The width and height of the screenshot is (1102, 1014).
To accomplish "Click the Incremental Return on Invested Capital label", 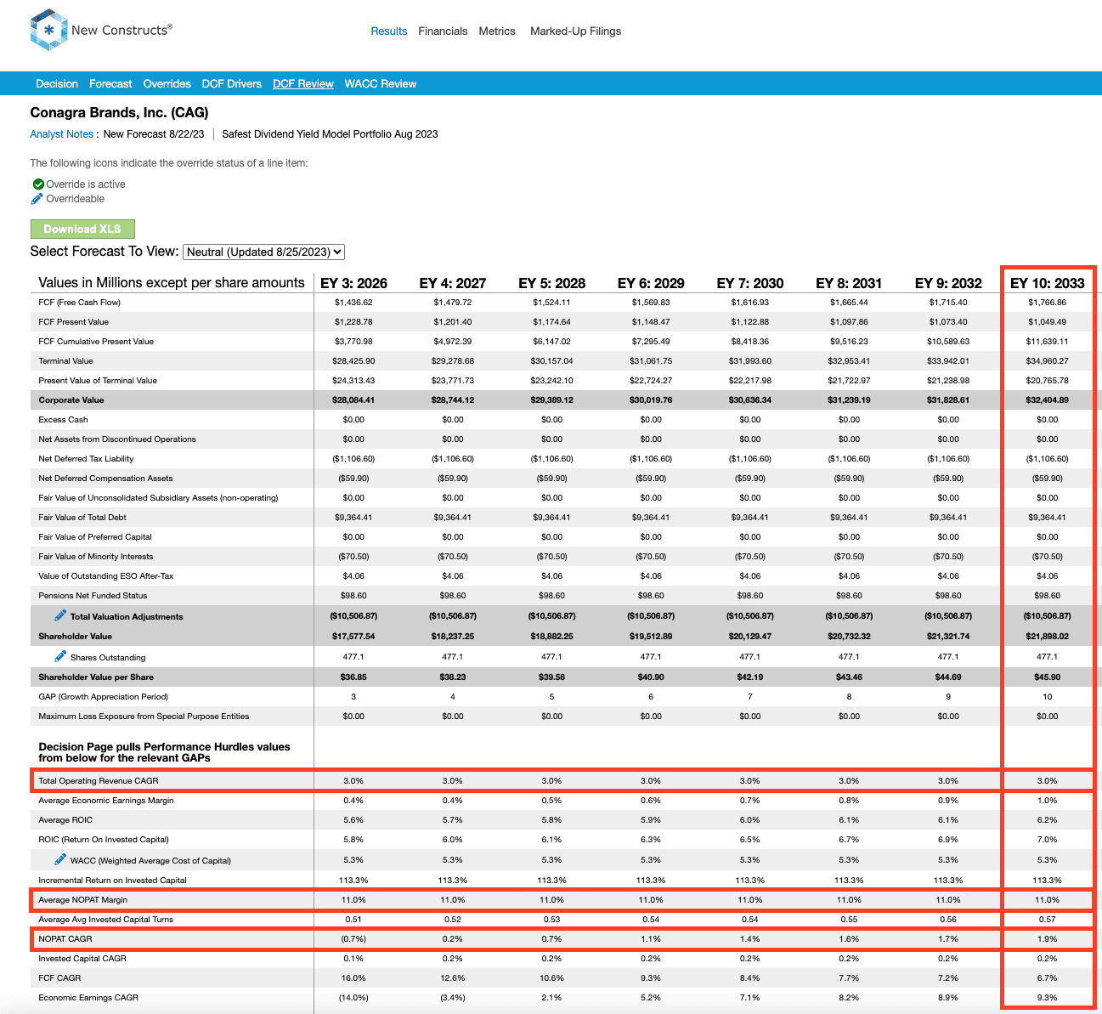I will click(112, 880).
